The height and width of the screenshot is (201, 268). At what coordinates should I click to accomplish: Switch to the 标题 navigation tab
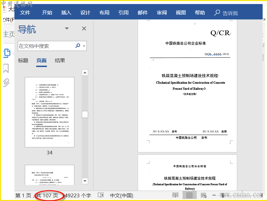(23, 61)
